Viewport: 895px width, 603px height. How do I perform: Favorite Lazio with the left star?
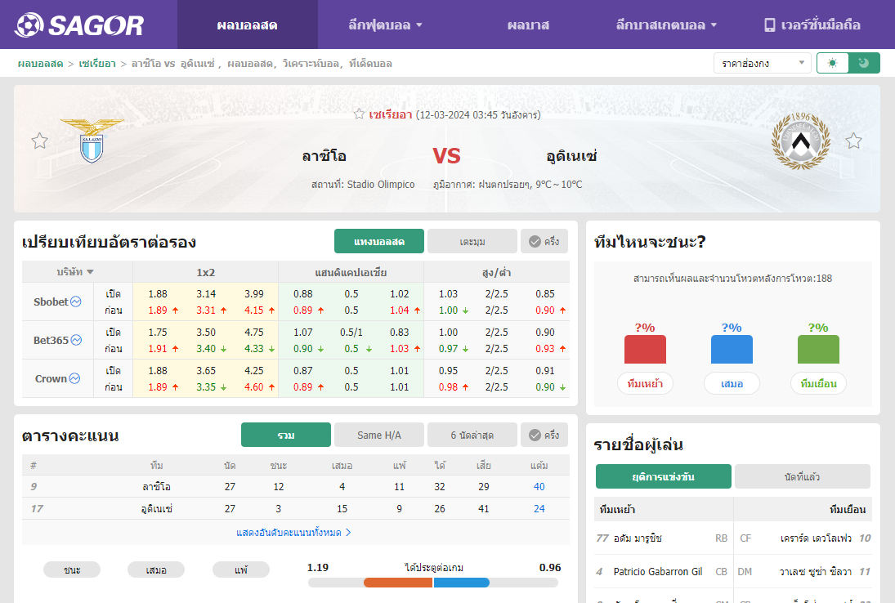click(x=39, y=141)
